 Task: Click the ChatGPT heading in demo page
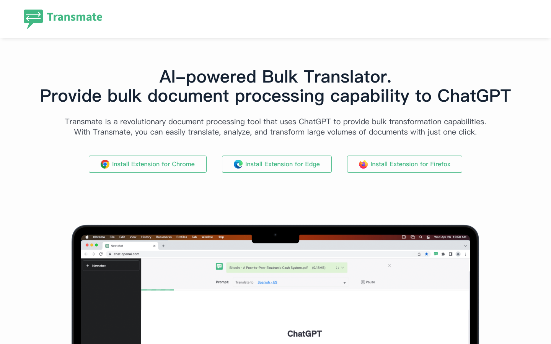305,334
